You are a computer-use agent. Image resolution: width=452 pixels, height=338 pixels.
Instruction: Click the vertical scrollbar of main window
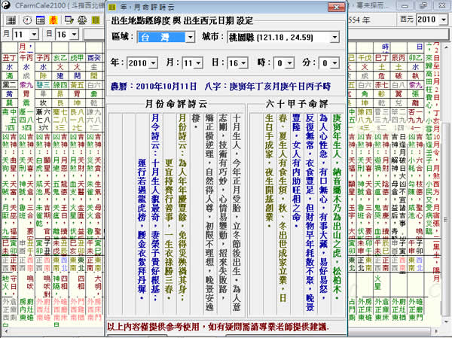[x=446, y=184]
